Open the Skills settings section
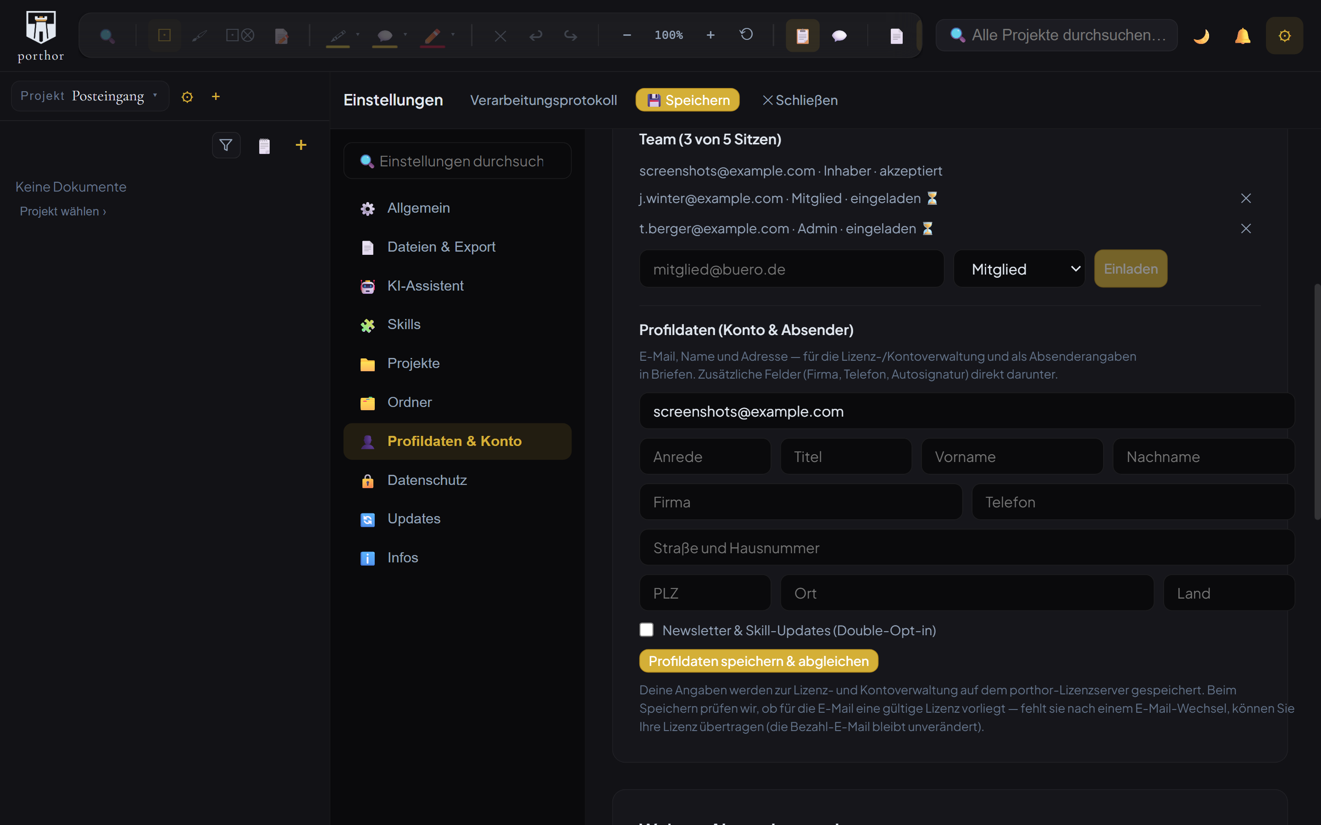This screenshot has height=825, width=1321. tap(457, 324)
